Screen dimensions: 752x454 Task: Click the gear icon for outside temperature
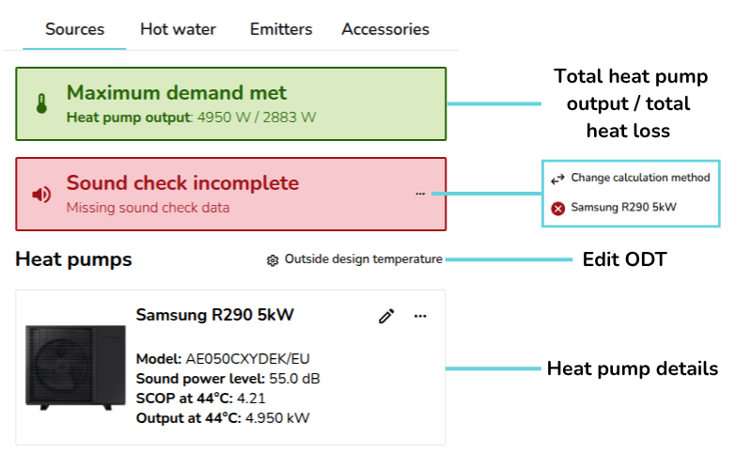[273, 259]
